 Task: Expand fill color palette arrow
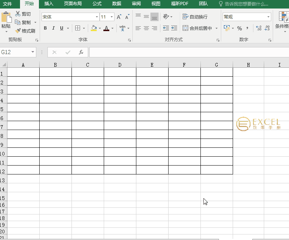[x=100, y=29]
